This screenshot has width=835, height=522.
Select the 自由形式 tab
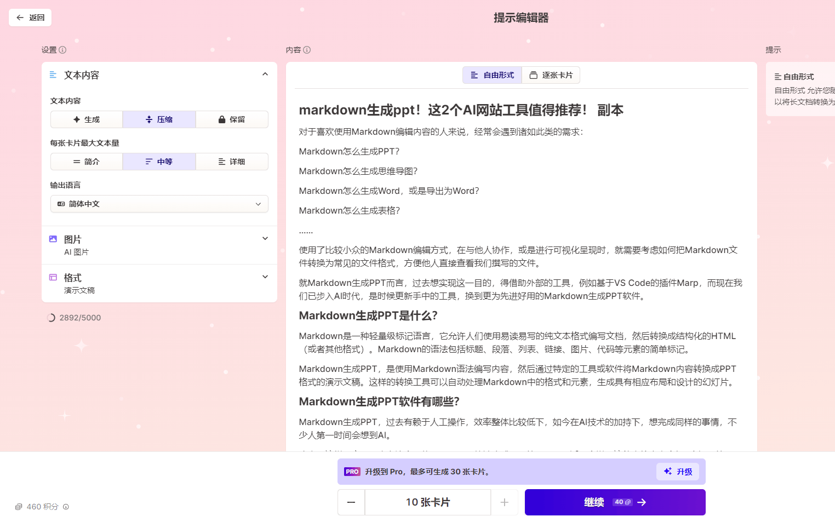pos(491,75)
